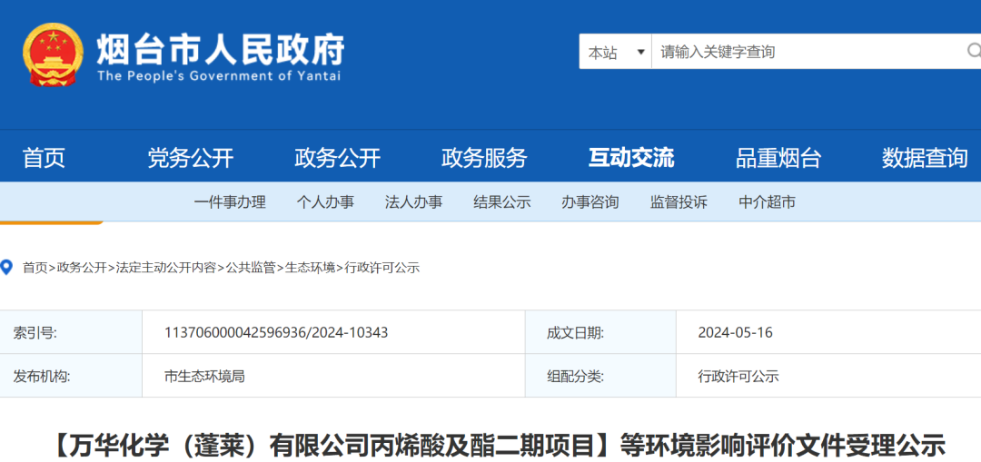The height and width of the screenshot is (462, 981).
Task: Click the date value 2024-05-16
Action: (736, 332)
